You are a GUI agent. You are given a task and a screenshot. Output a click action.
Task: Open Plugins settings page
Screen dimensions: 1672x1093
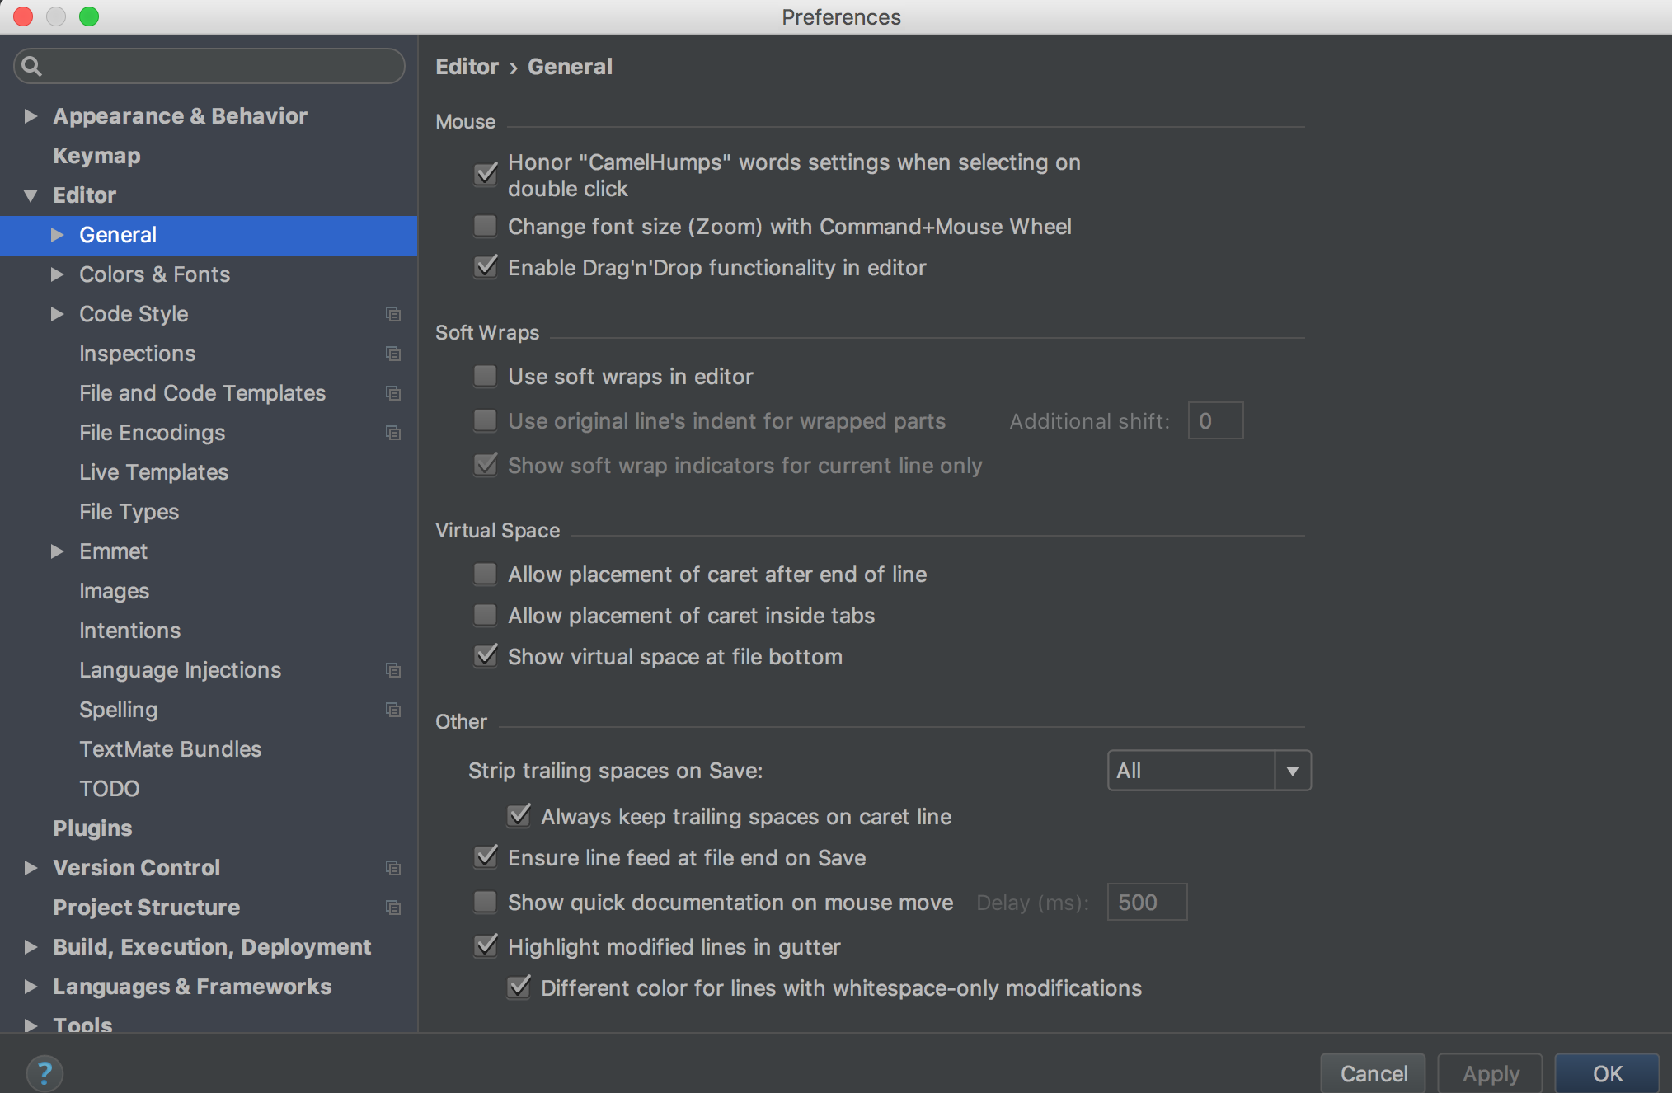point(92,828)
